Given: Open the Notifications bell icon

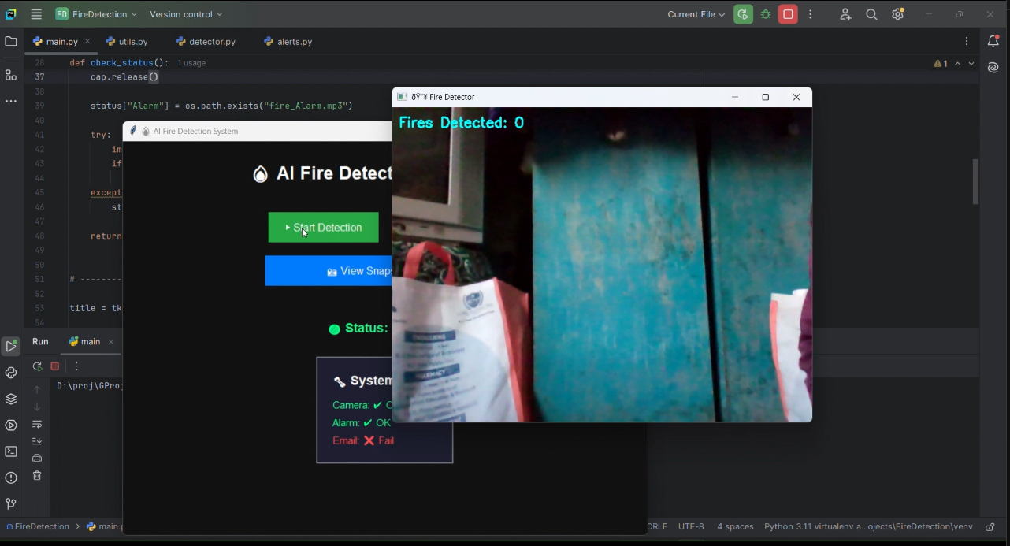Looking at the screenshot, I should [x=993, y=41].
